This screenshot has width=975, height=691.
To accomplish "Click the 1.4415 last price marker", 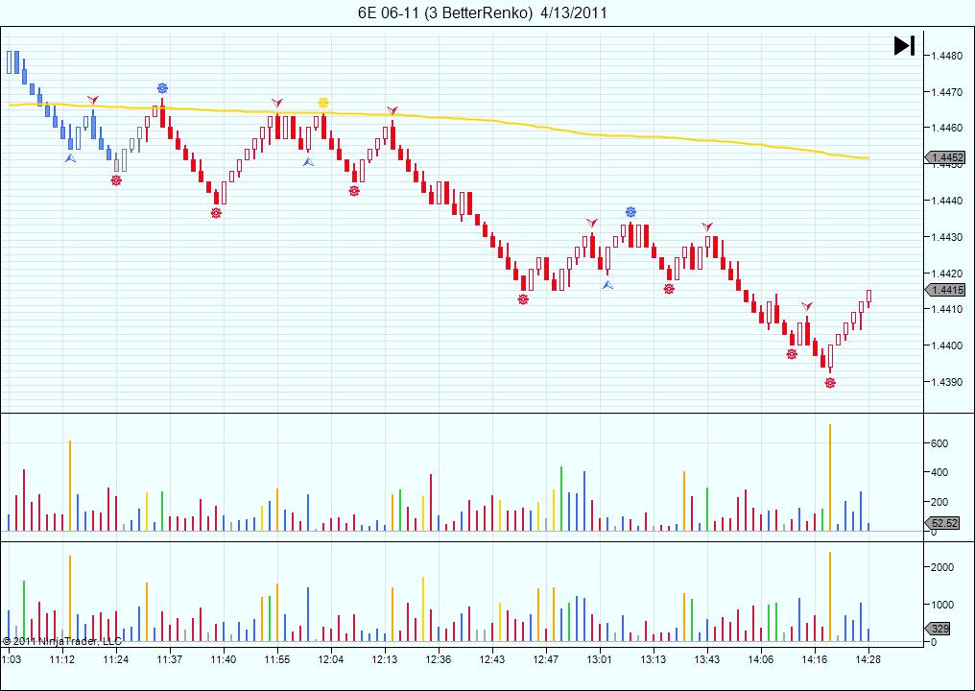I will (x=946, y=290).
